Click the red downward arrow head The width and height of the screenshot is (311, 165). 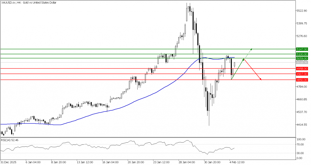(x=261, y=79)
